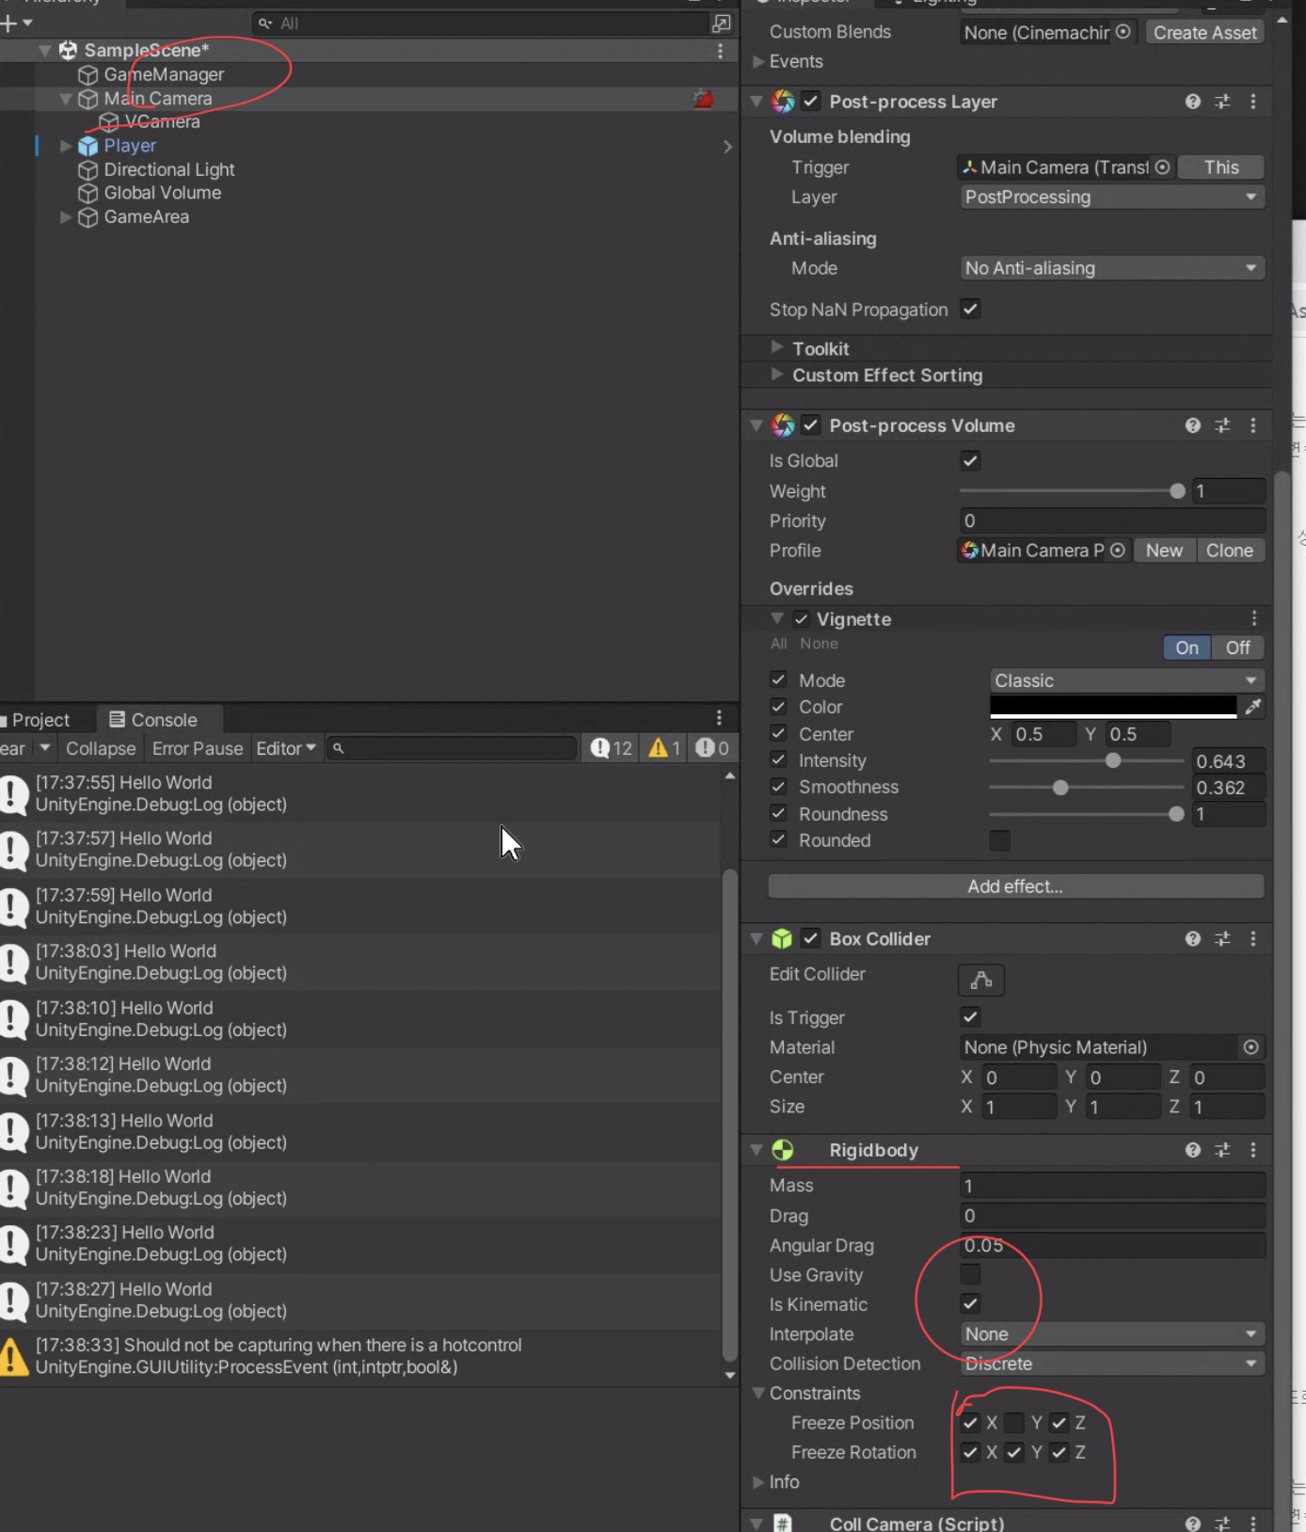Open help for Post-process Layer component

(1192, 102)
